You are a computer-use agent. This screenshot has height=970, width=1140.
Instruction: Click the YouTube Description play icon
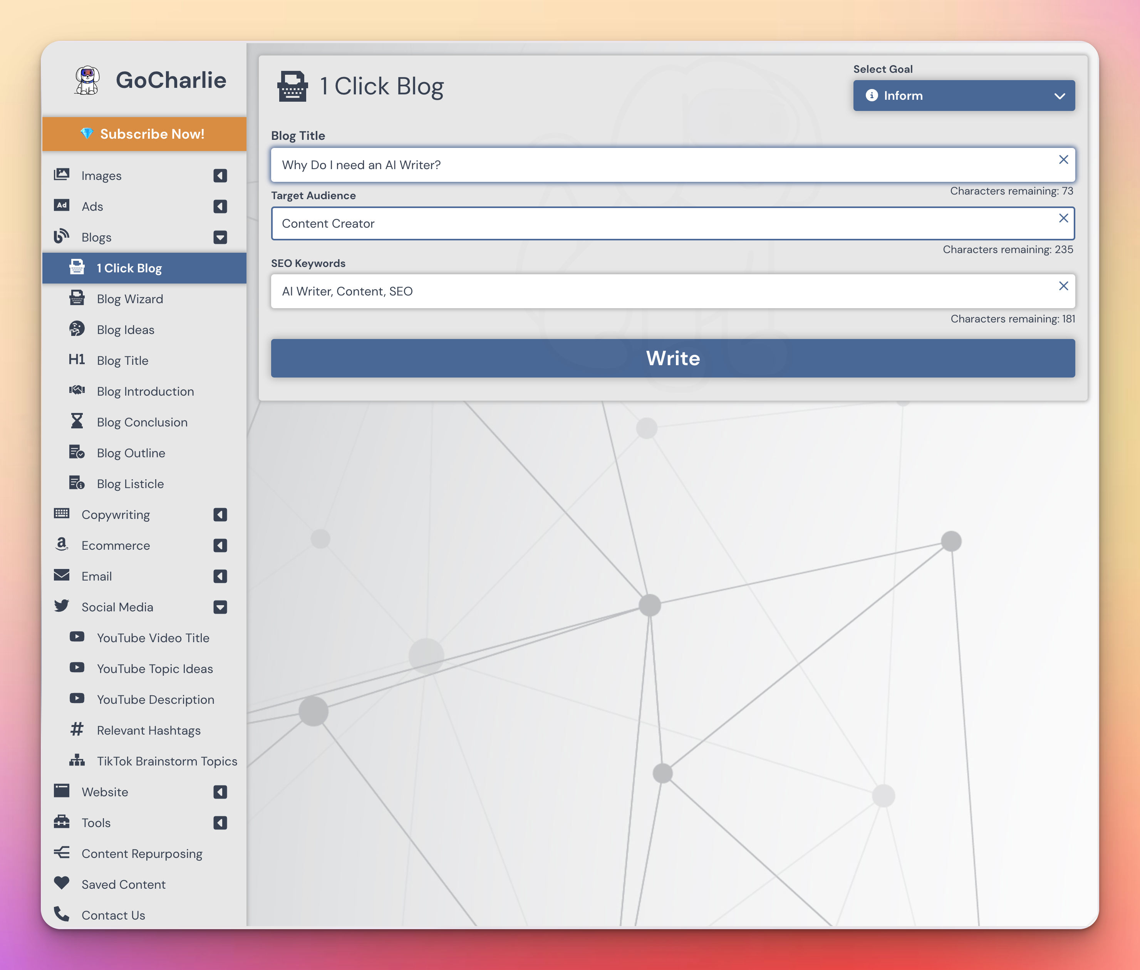pos(77,698)
